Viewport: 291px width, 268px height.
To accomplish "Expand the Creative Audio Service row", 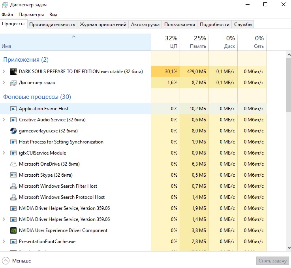I will point(4,120).
